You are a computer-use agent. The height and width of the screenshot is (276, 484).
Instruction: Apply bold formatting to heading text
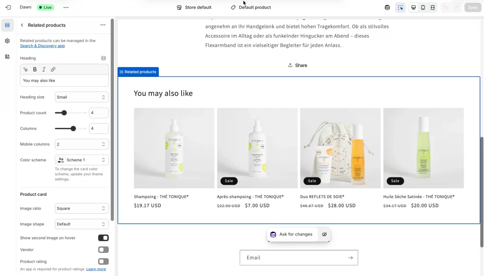(35, 69)
